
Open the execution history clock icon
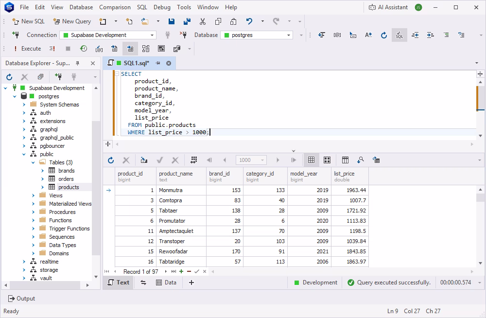[x=84, y=49]
